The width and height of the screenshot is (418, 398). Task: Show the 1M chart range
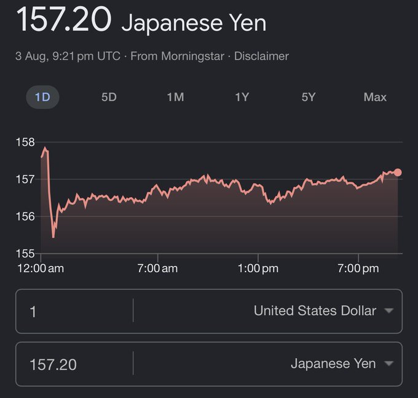point(175,97)
